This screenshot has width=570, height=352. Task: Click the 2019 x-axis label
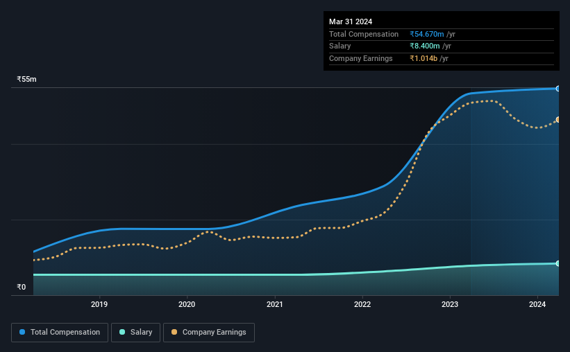(99, 304)
